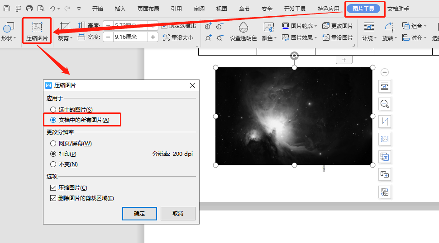The height and width of the screenshot is (243, 439).
Task: Click the Undo icon
Action: click(x=52, y=9)
